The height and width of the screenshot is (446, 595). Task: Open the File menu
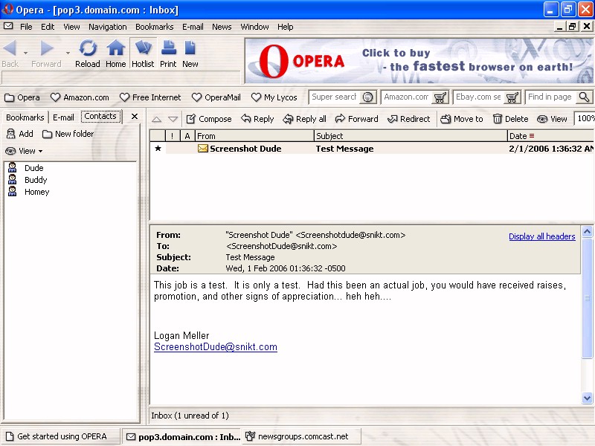pyautogui.click(x=26, y=27)
